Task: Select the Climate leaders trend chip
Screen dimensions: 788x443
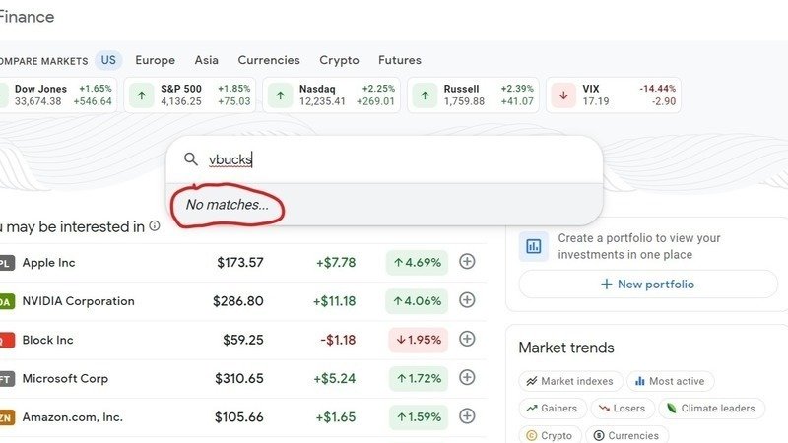Action: point(707,408)
